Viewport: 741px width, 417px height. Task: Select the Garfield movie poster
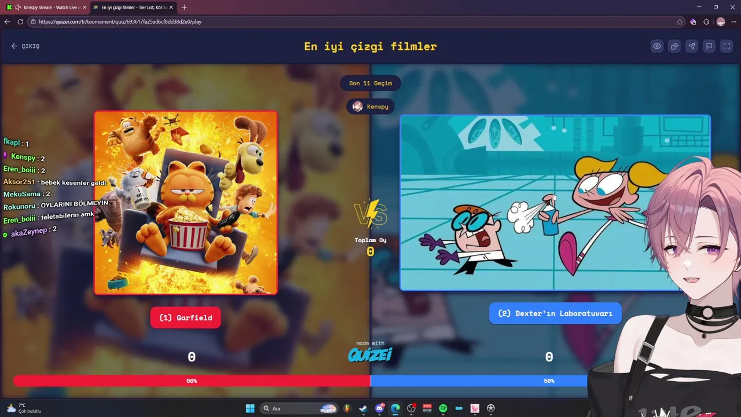[186, 203]
